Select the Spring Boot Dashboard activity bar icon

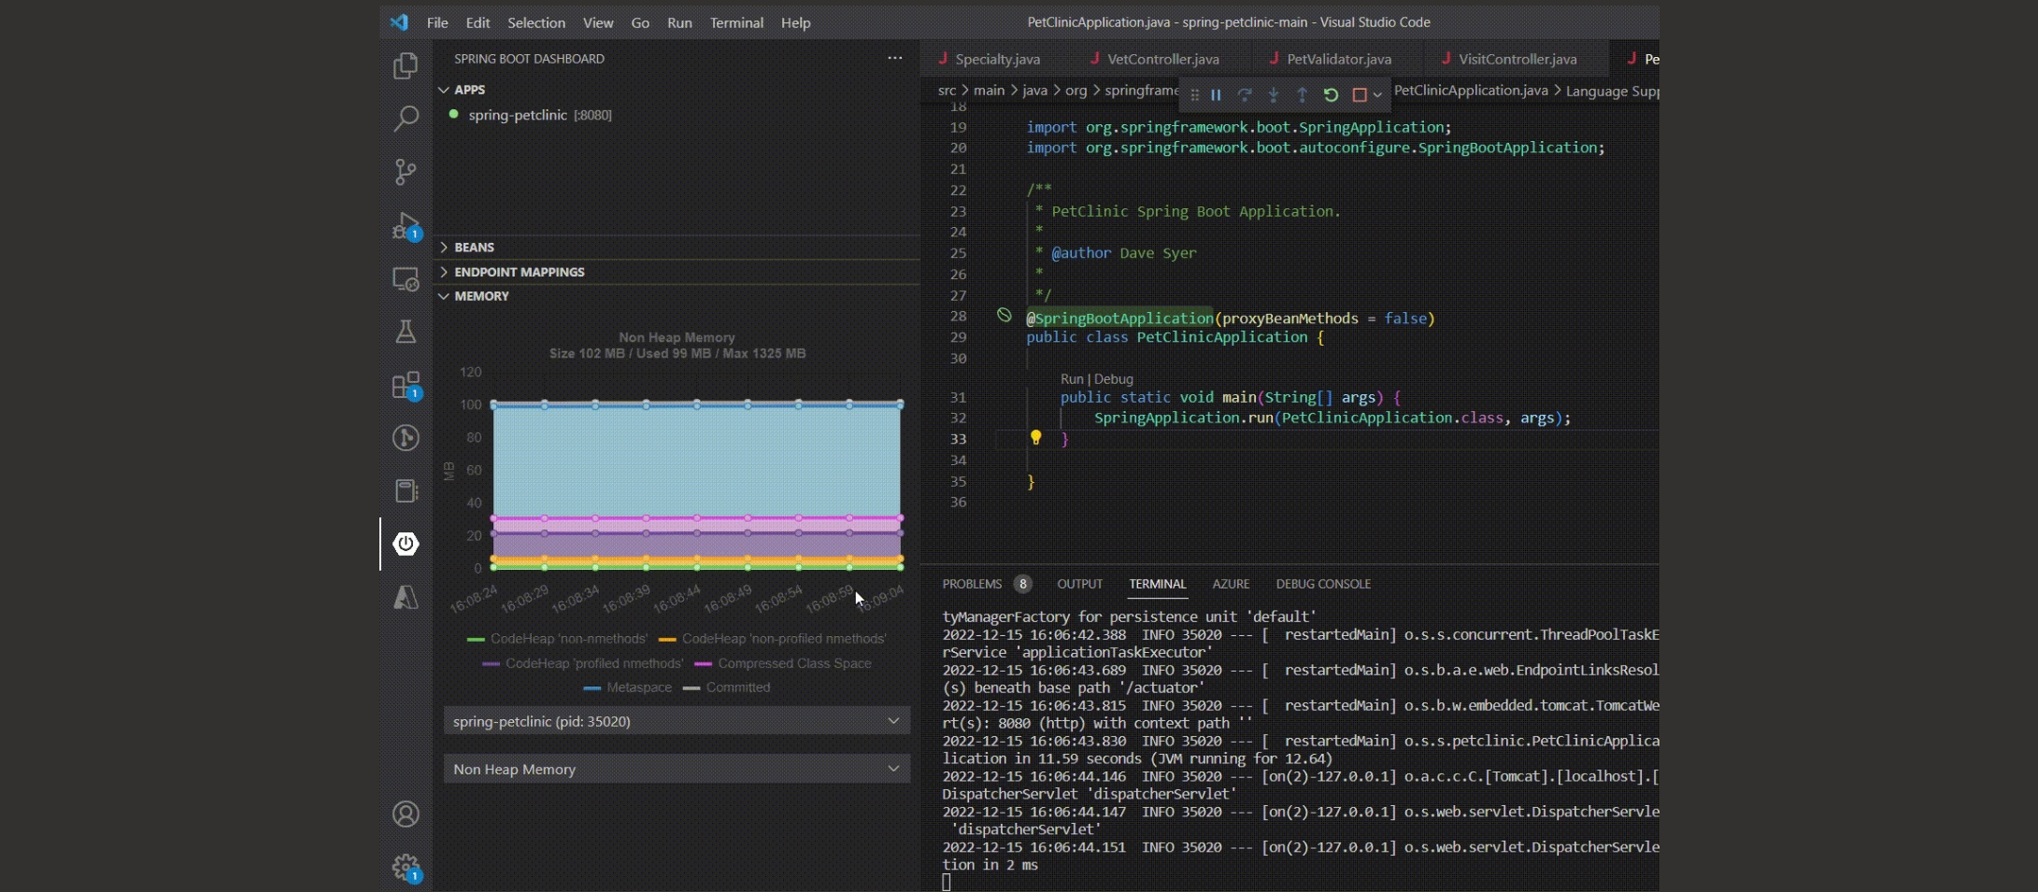(x=406, y=544)
